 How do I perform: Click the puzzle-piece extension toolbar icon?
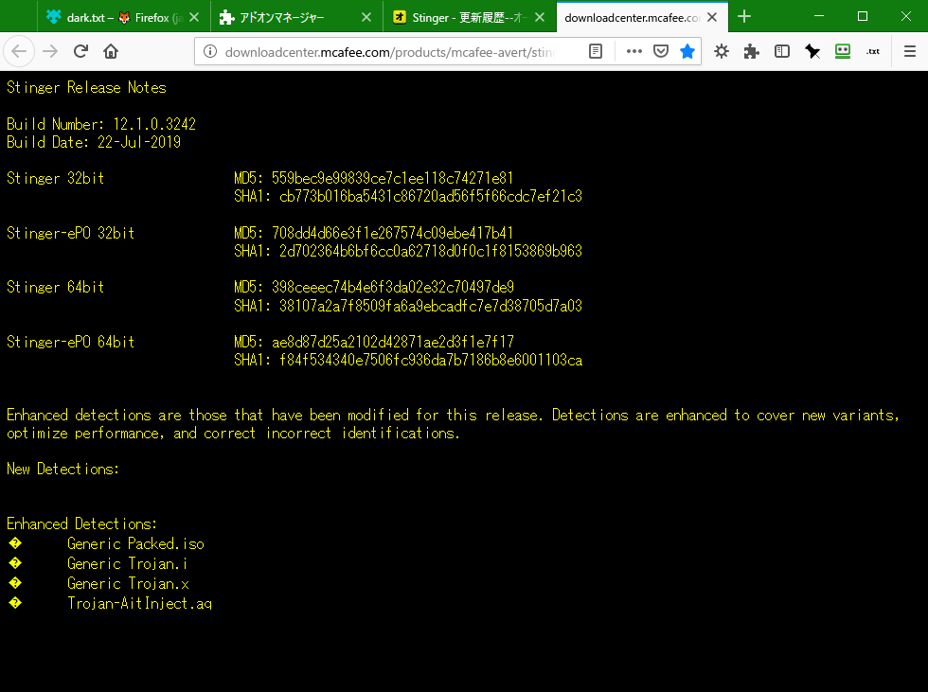pyautogui.click(x=752, y=51)
